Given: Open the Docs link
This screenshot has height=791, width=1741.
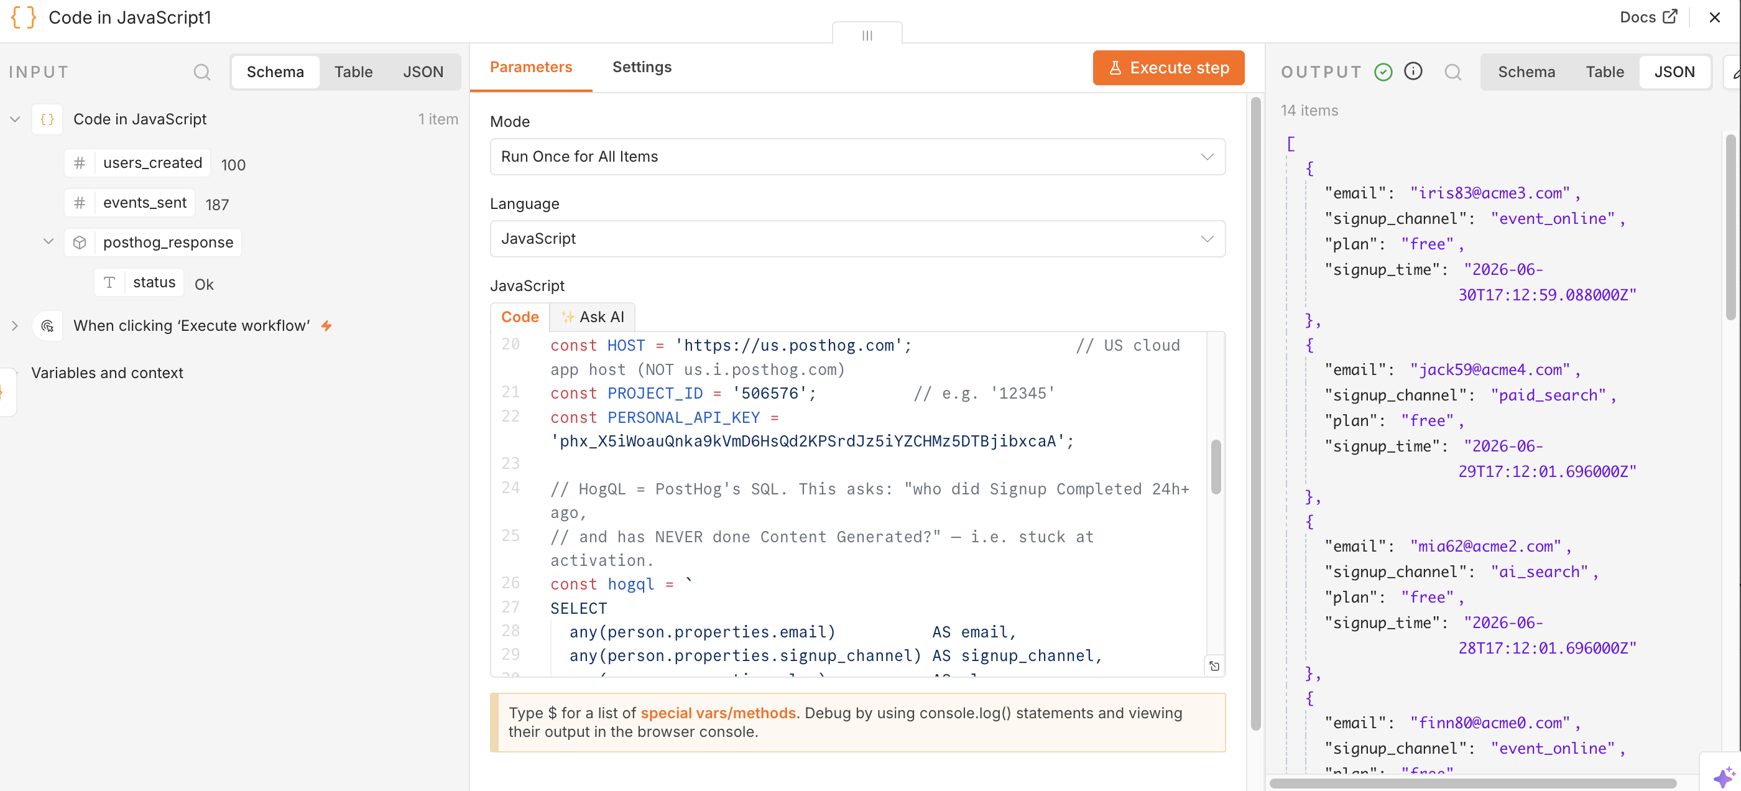Looking at the screenshot, I should tap(1648, 17).
